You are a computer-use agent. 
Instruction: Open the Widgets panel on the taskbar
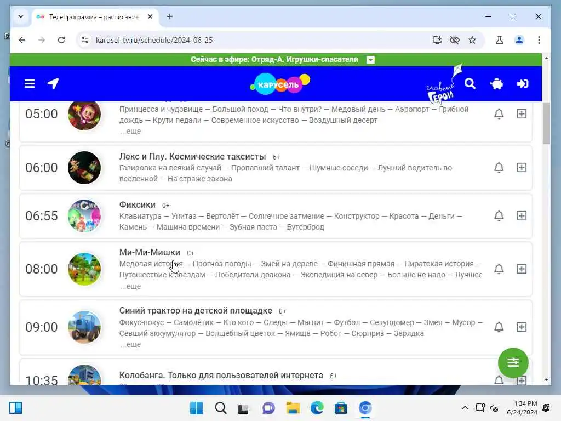click(15, 408)
